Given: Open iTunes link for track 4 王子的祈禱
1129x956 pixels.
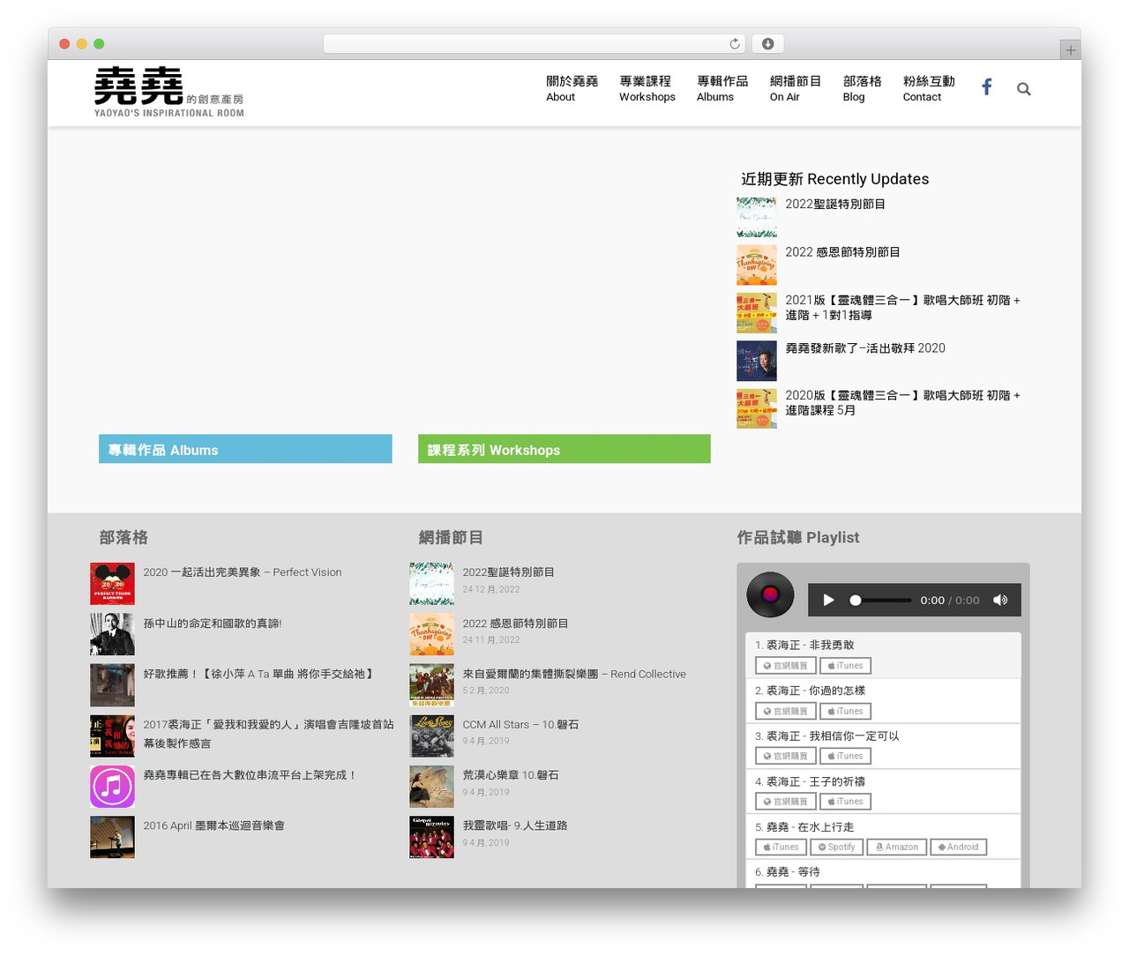Looking at the screenshot, I should [845, 802].
